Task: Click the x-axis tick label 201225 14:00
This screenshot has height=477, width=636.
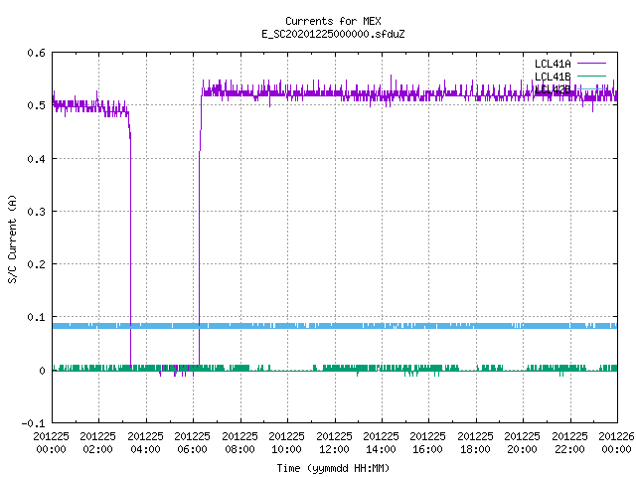Action: tap(381, 442)
